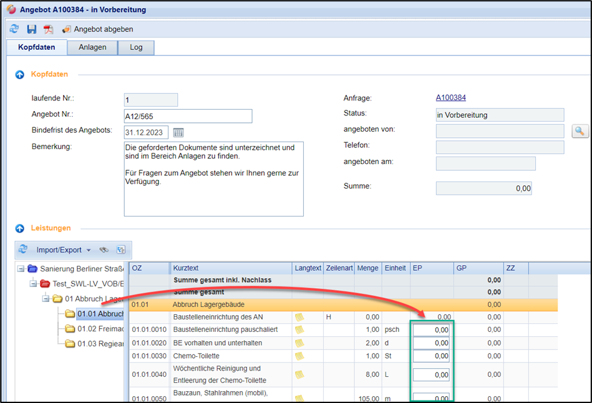Switch to the Log tab
Viewport: 592px width, 403px height.
coord(136,47)
